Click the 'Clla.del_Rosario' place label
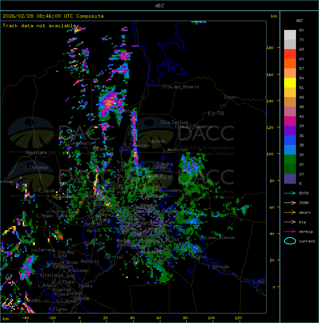319x323 pixels. point(181,87)
